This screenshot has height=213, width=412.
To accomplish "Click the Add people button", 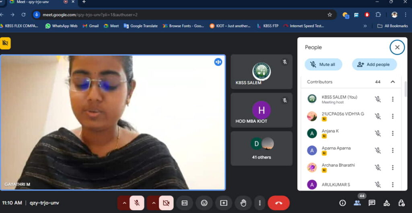I will point(375,65).
